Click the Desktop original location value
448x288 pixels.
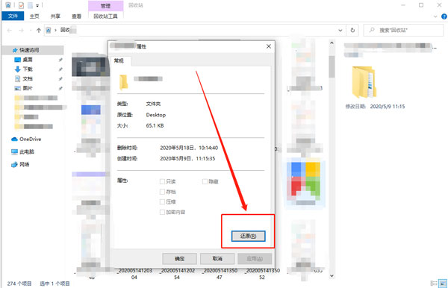[156, 115]
